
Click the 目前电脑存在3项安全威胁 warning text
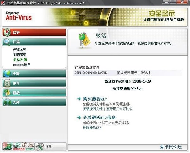pyautogui.click(x=164, y=20)
